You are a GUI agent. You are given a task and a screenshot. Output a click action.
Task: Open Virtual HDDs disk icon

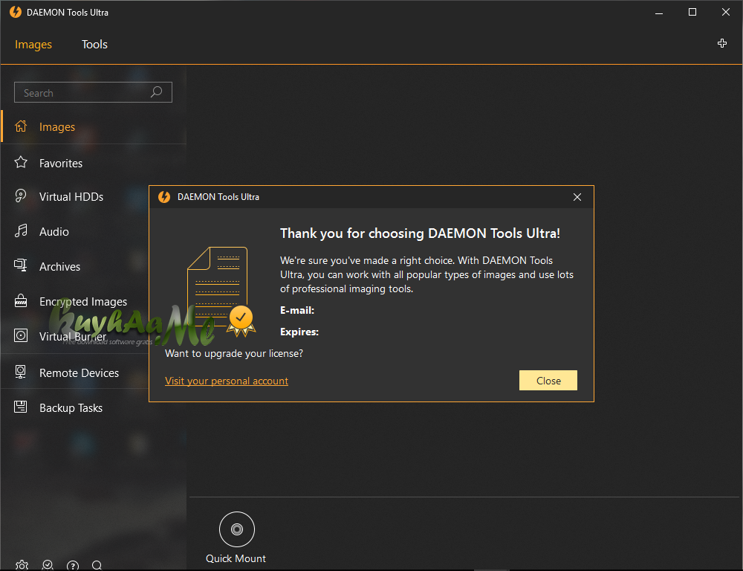click(x=21, y=196)
